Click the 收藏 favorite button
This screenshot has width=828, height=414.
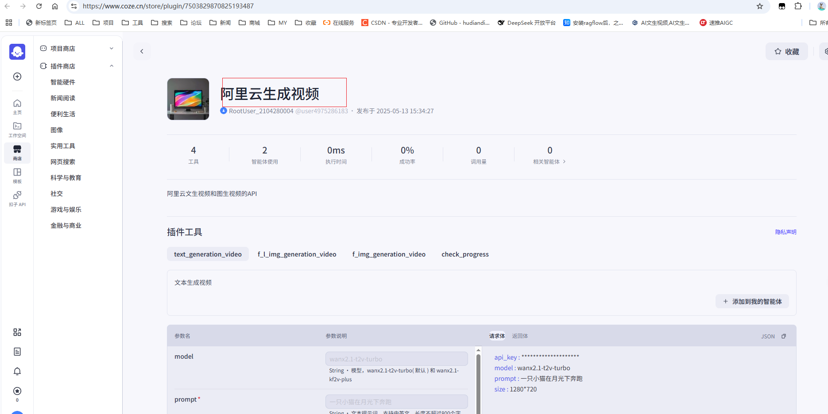[x=787, y=51]
